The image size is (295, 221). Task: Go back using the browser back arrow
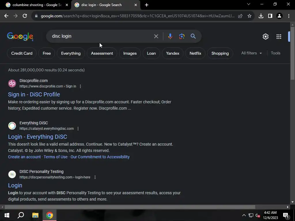6,16
